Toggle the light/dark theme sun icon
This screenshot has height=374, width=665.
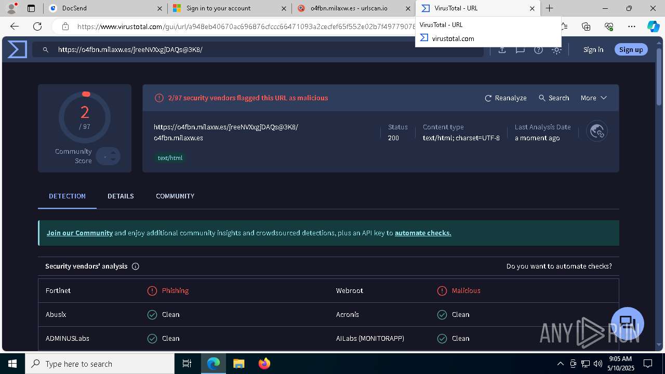(556, 50)
